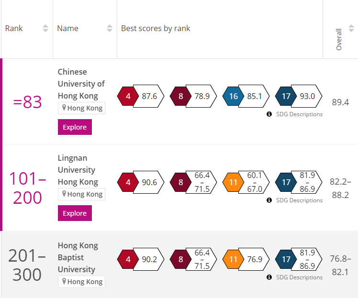Image resolution: width=358 pixels, height=298 pixels.
Task: Click SDG 11 hexagon for Lingnan University
Action: point(233,183)
